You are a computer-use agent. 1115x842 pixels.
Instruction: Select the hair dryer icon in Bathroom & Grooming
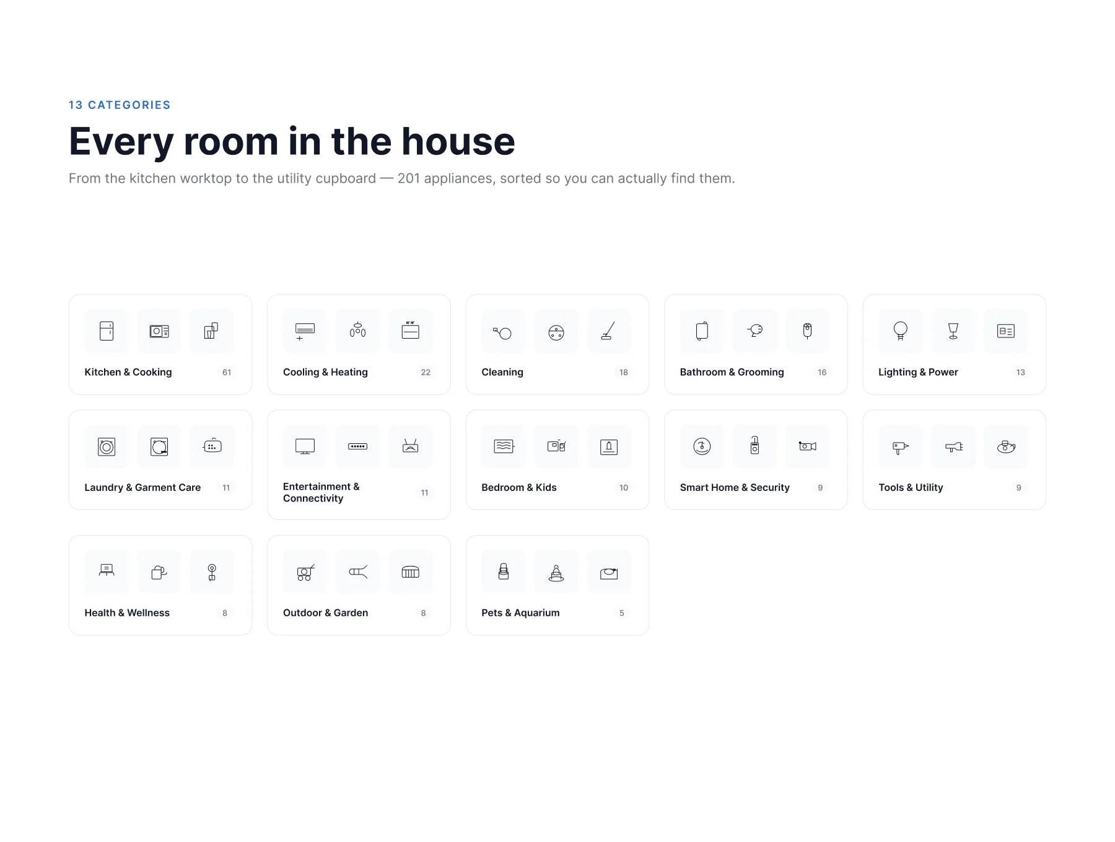coord(754,331)
